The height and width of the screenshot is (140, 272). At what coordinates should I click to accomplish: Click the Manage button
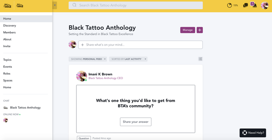[x=188, y=30]
